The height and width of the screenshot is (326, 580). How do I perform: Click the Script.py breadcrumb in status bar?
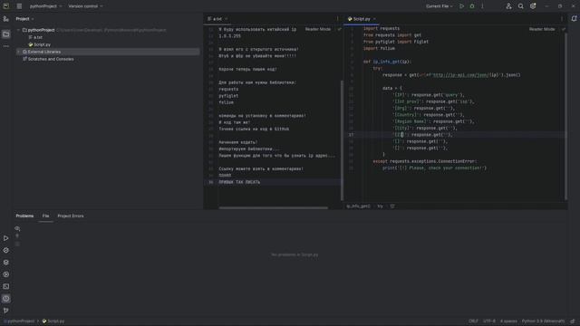[x=53, y=321]
